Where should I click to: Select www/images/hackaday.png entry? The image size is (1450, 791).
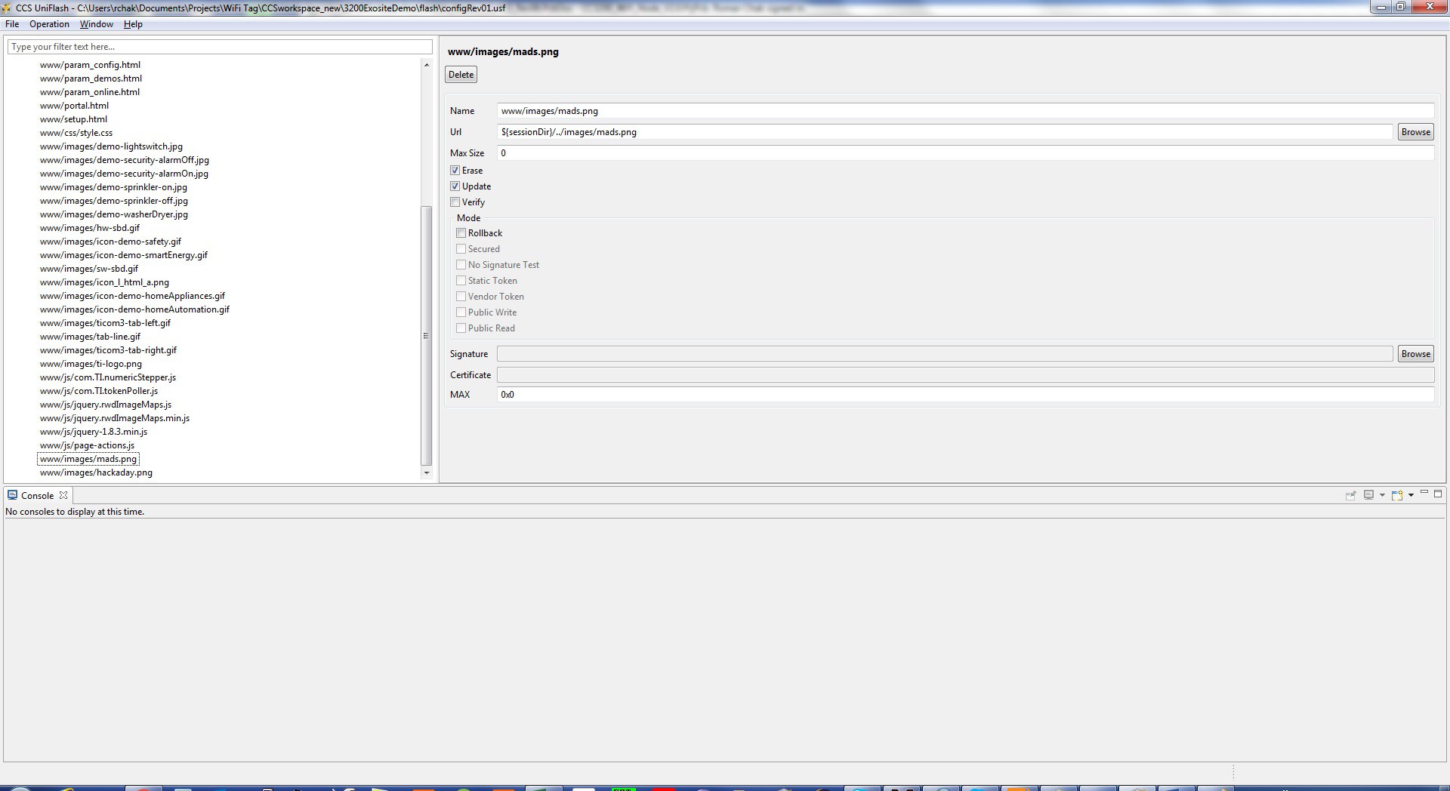(x=96, y=472)
